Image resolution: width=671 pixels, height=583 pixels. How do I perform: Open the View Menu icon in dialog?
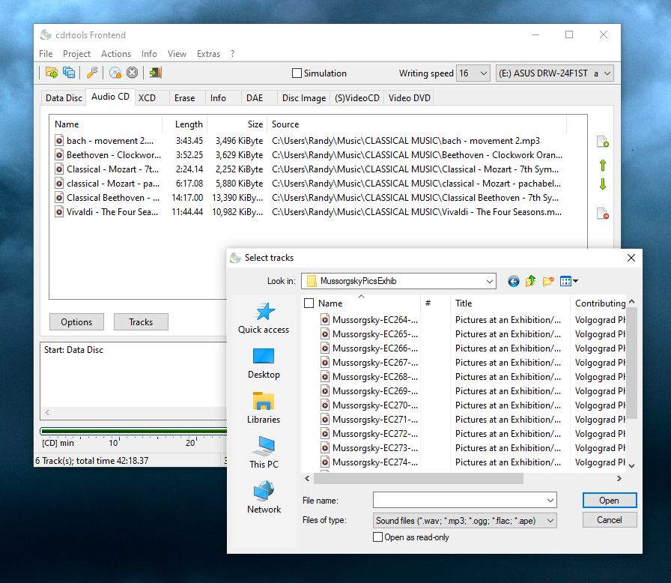click(568, 281)
